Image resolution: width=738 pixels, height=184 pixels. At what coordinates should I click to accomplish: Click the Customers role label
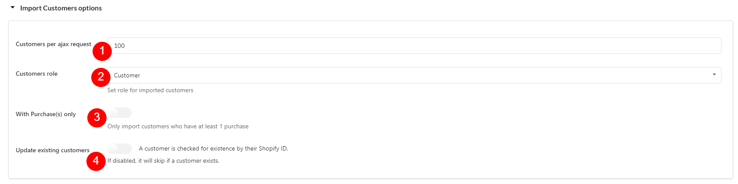[37, 74]
